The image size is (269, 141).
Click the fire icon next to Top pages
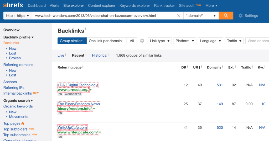click(x=23, y=123)
